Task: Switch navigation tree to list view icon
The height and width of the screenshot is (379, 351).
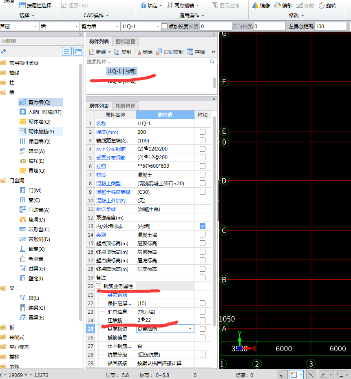Action: pyautogui.click(x=67, y=51)
